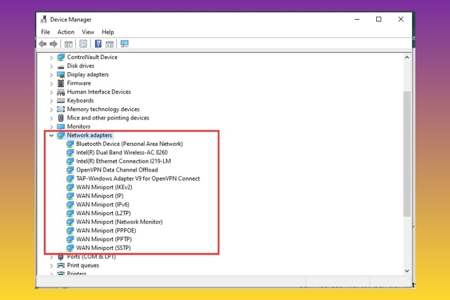The width and height of the screenshot is (450, 300).
Task: Click the Display adapters icon
Action: pos(61,75)
